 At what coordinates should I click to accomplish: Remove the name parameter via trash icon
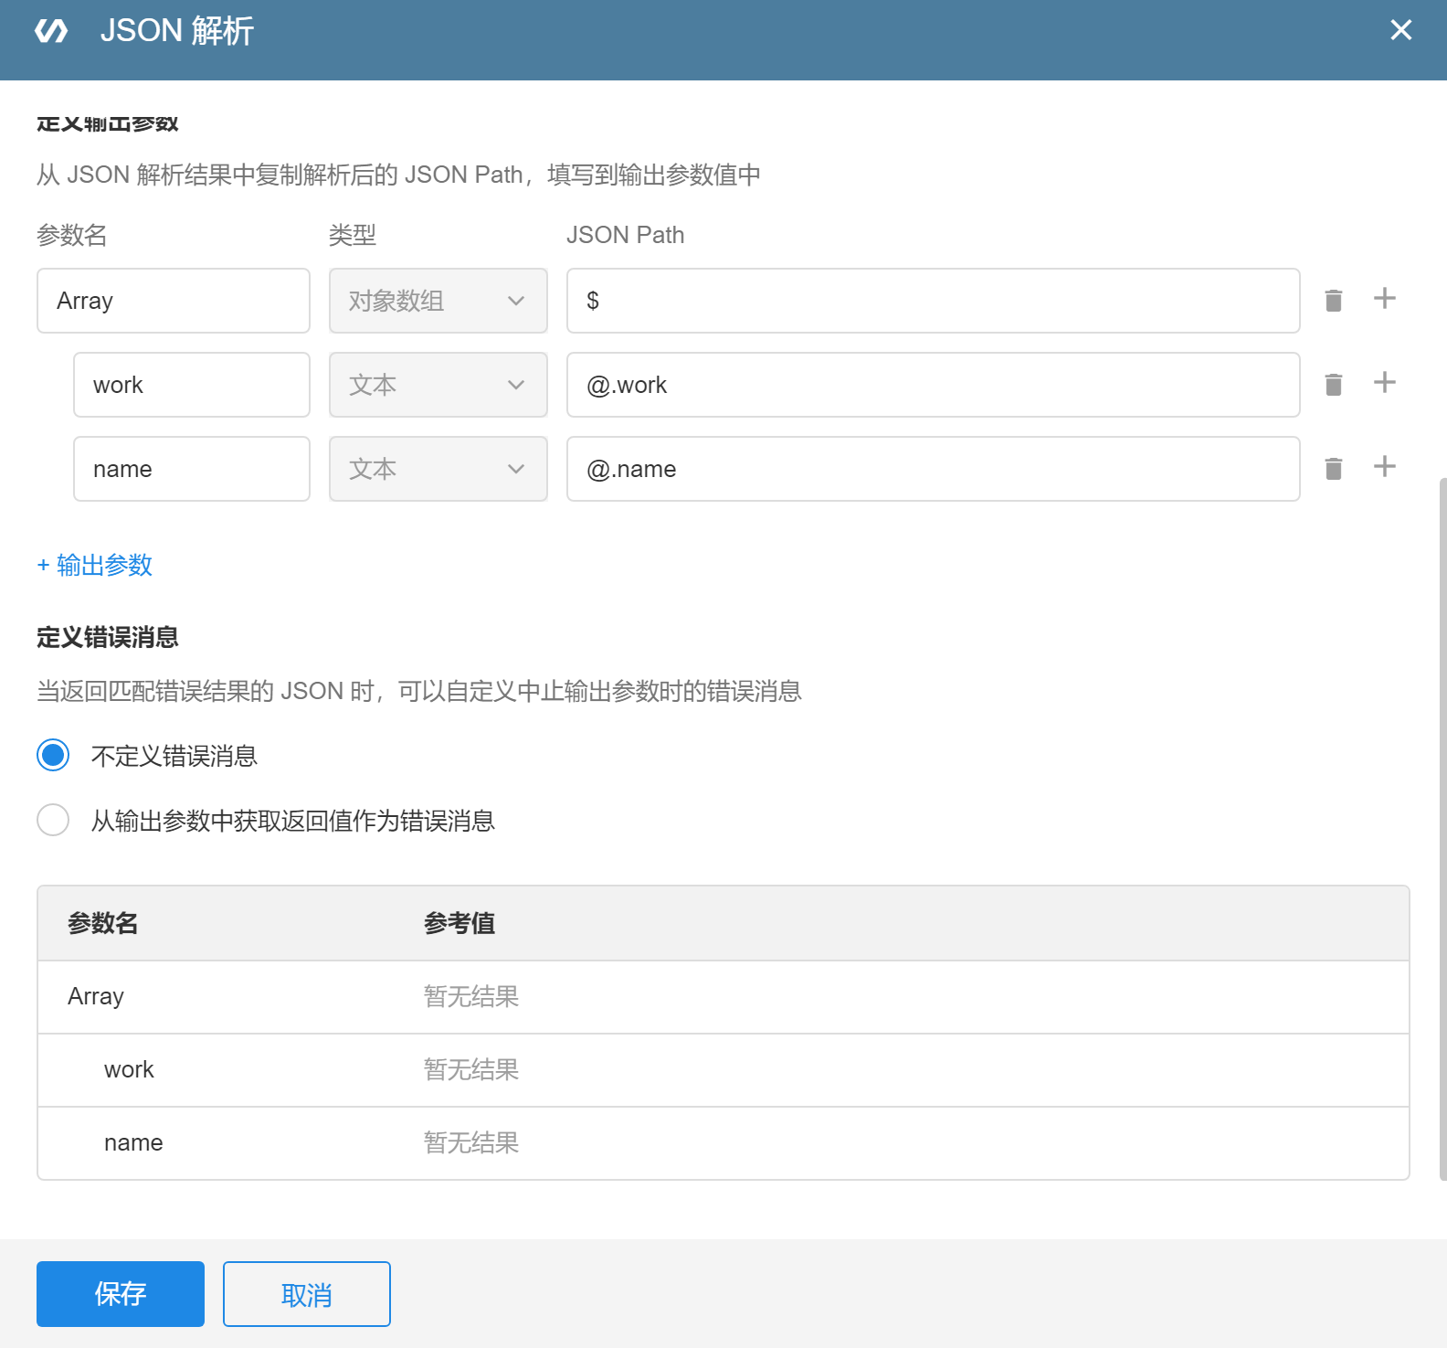pyautogui.click(x=1333, y=469)
